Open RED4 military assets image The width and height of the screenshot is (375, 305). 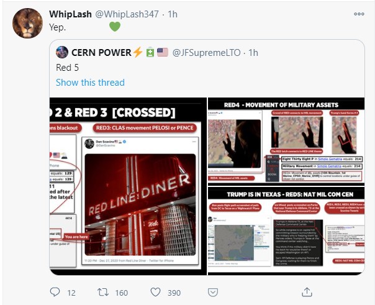coord(286,142)
